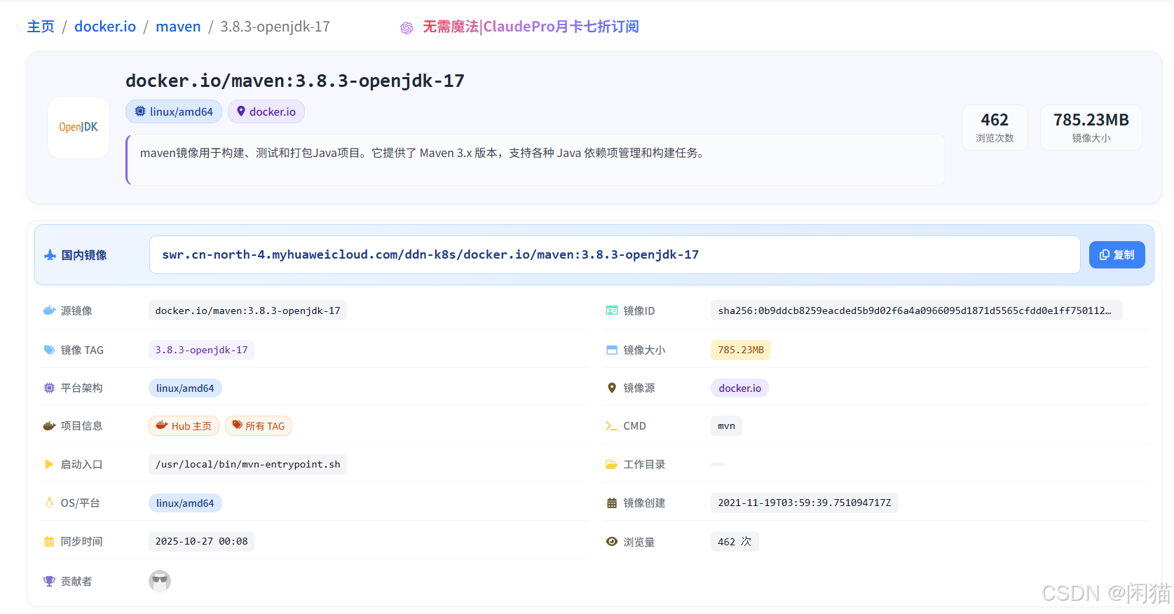Image resolution: width=1174 pixels, height=614 pixels.
Task: Click the Docker whale icon beside 源镜像
Action: tap(49, 311)
